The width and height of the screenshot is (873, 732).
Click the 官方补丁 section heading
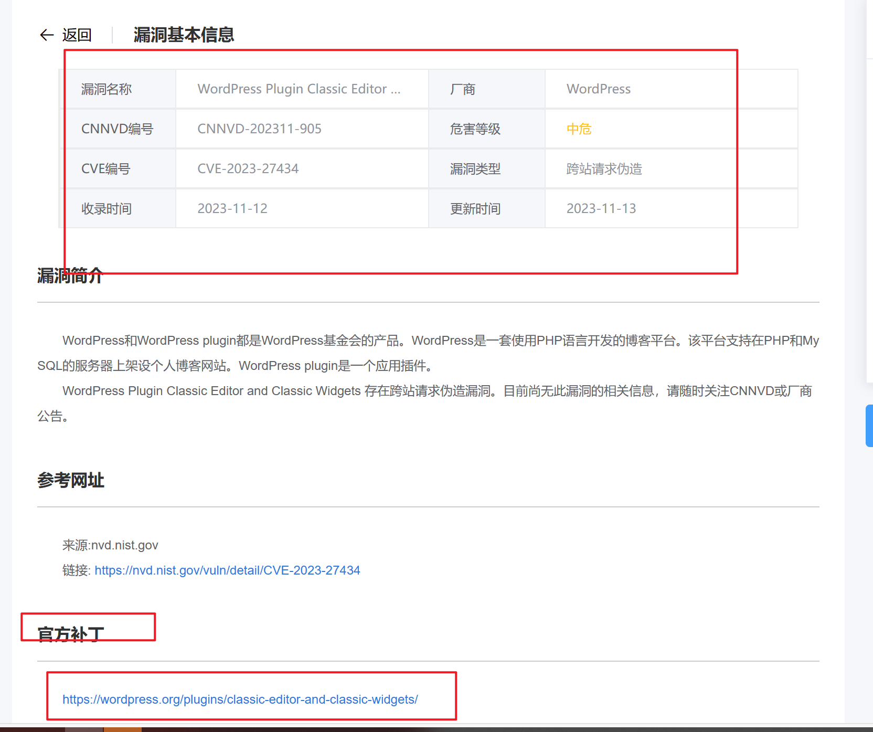tap(70, 634)
